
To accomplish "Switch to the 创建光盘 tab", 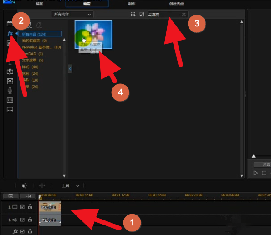I will point(176,4).
